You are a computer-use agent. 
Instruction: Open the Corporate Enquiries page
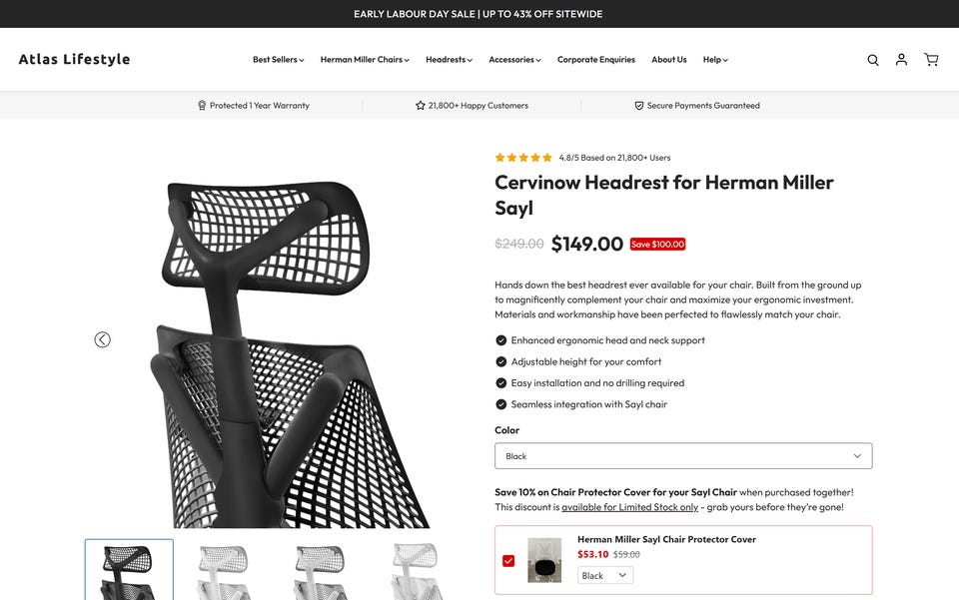[x=596, y=60]
